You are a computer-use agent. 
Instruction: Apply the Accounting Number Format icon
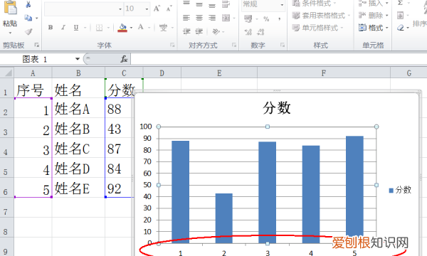(248, 18)
